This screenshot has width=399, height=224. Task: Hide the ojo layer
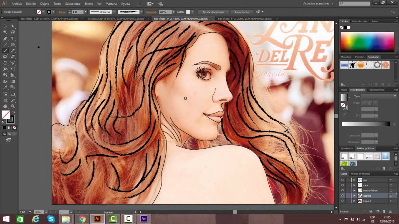click(343, 180)
